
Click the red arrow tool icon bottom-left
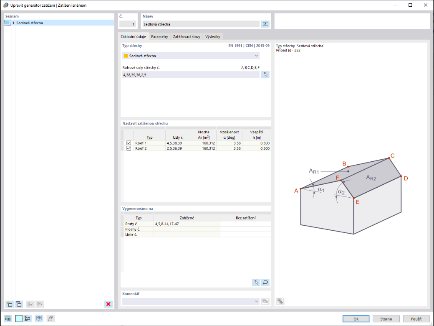tap(28, 318)
